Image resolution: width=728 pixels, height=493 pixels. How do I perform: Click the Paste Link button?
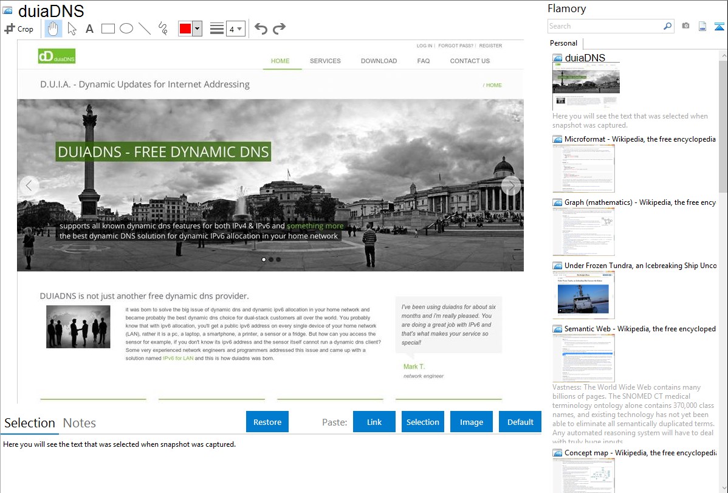click(374, 421)
